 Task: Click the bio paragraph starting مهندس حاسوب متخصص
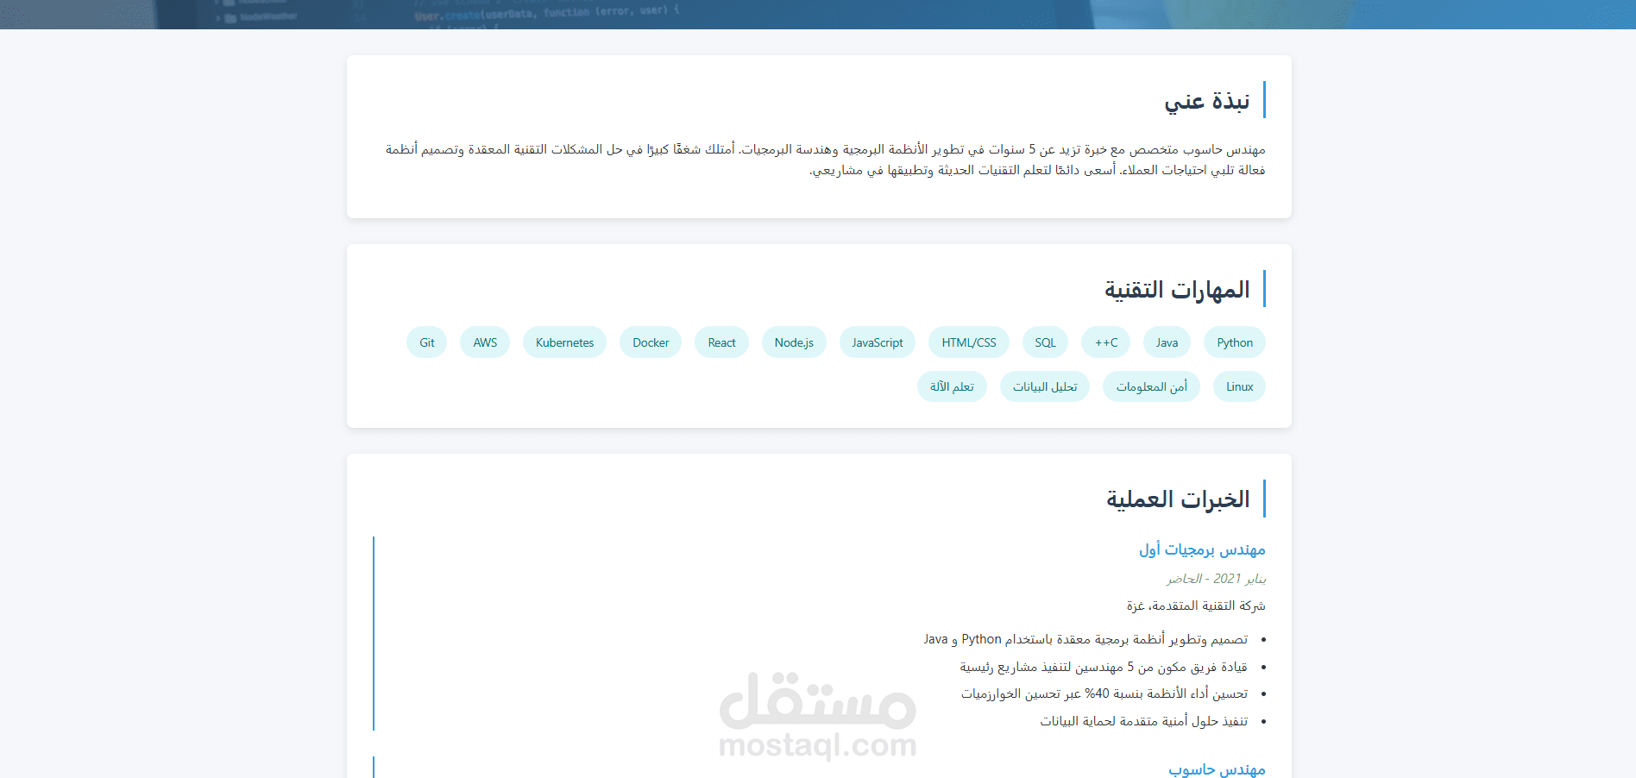(x=825, y=160)
